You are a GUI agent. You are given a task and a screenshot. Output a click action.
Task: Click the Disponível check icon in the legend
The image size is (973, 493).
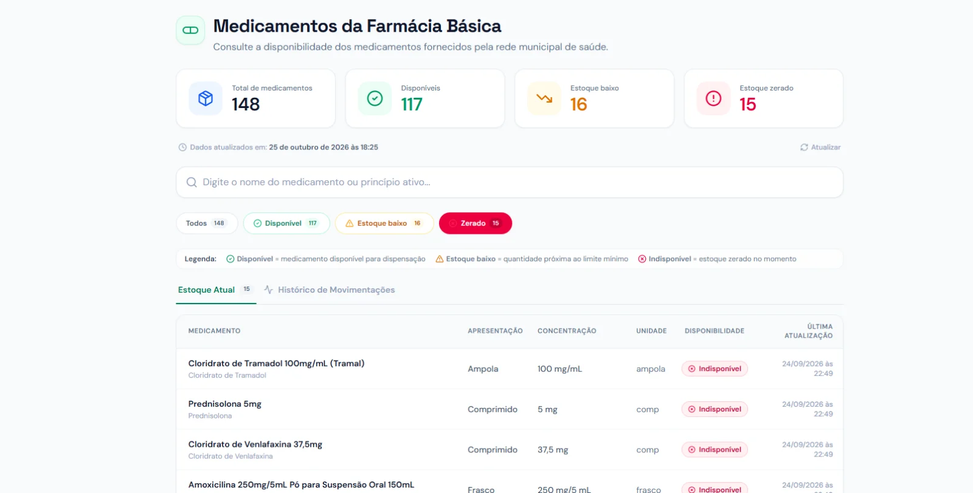pos(230,259)
